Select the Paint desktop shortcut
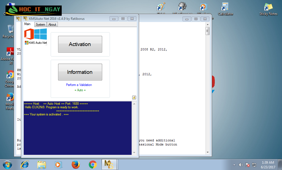This screenshot has height=170, width=282. (x=161, y=9)
